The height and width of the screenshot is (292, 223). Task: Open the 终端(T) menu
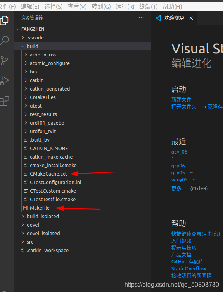tap(149, 7)
